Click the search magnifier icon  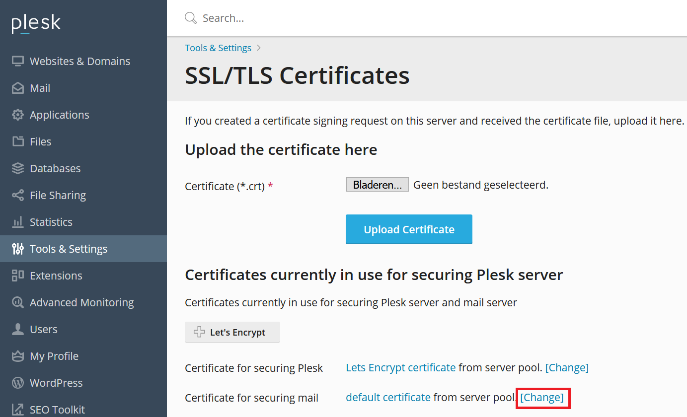pos(191,18)
